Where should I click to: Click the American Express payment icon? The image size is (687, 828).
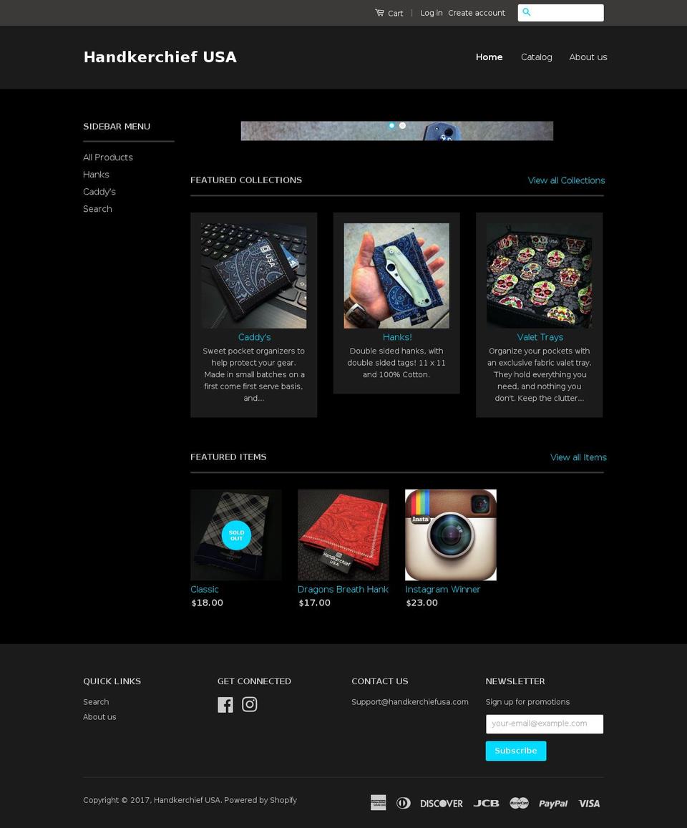[x=378, y=803]
